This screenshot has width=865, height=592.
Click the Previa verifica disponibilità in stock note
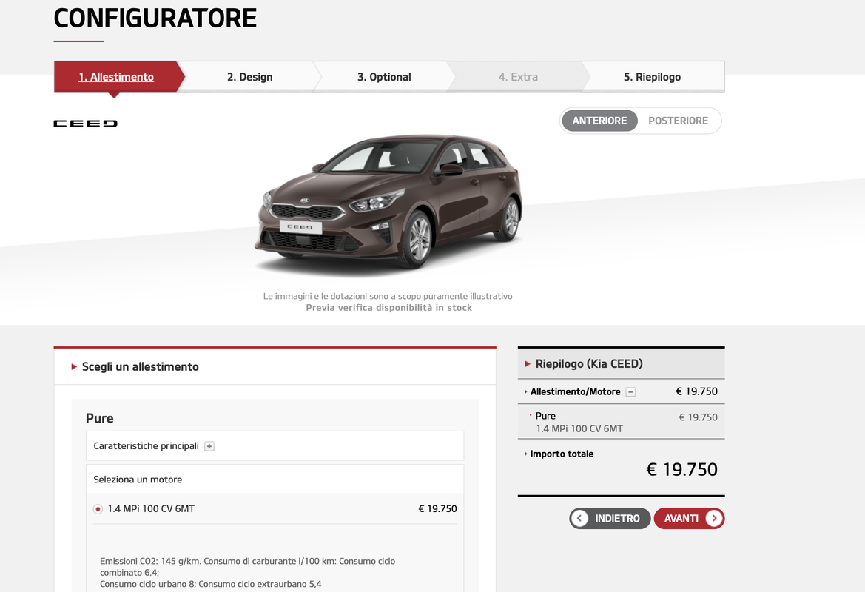[x=389, y=308]
